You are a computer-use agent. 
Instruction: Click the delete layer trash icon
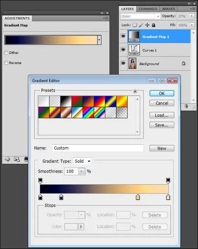pos(186,106)
